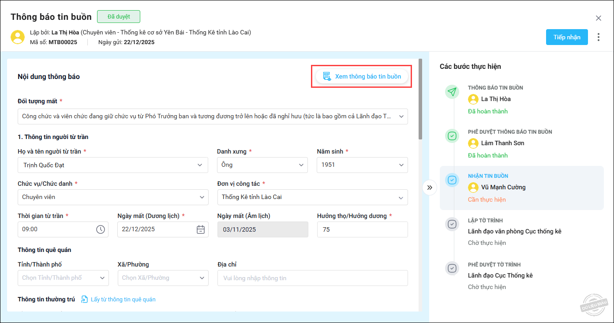Click the Tiếp nhận button
The height and width of the screenshot is (323, 614).
click(567, 37)
